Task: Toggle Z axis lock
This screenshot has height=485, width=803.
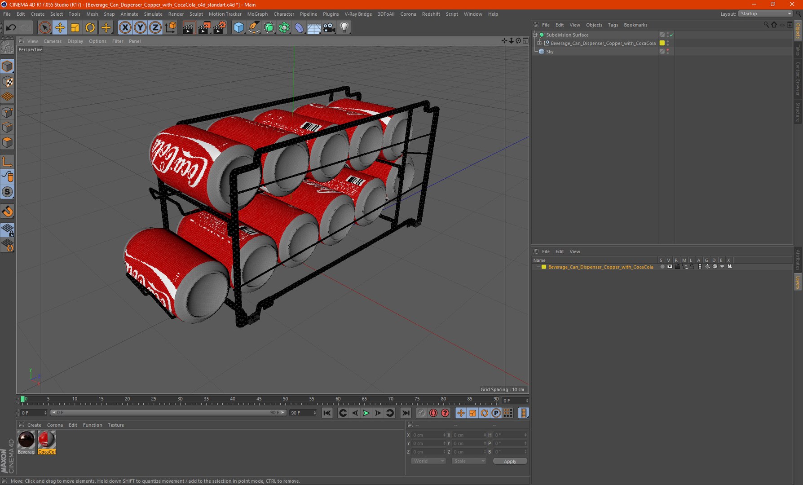Action: pyautogui.click(x=155, y=28)
